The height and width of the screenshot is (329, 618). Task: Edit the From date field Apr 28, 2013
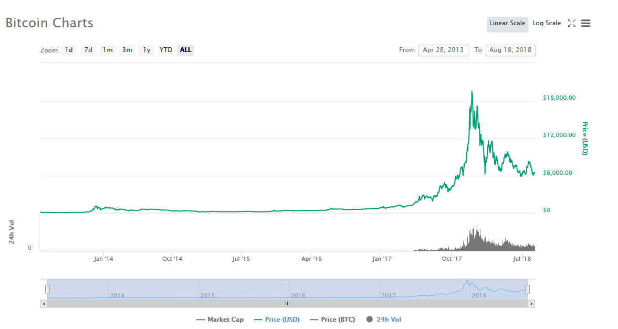pyautogui.click(x=443, y=50)
